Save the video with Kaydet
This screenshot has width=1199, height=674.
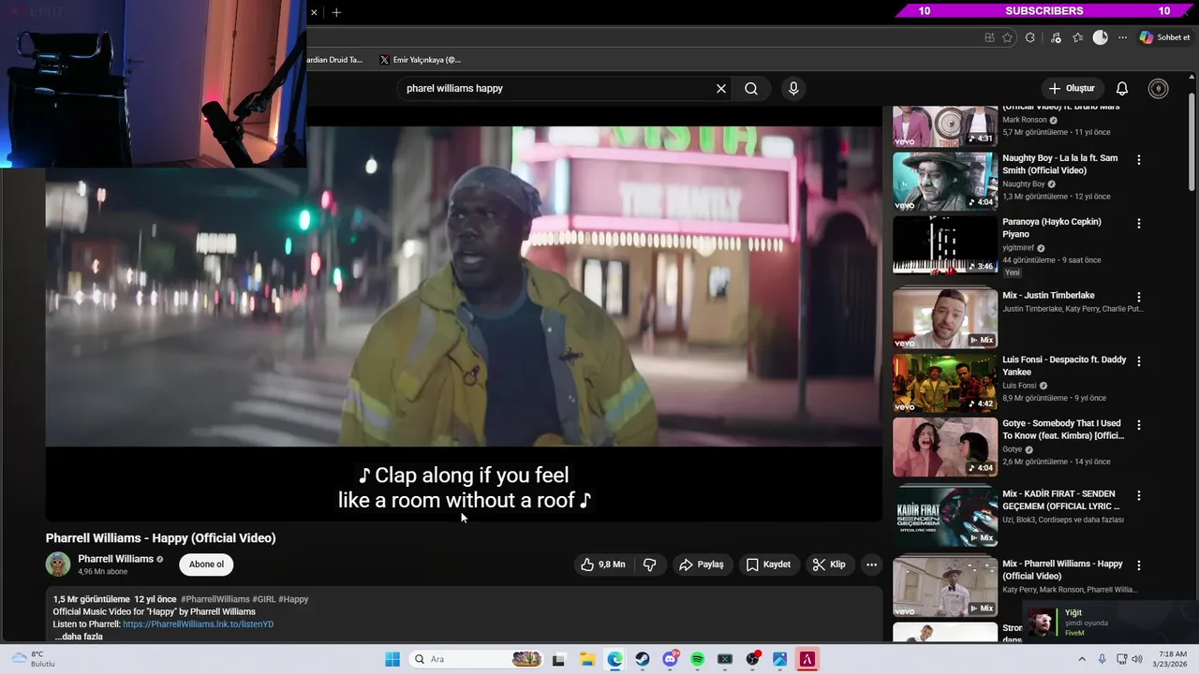769,564
